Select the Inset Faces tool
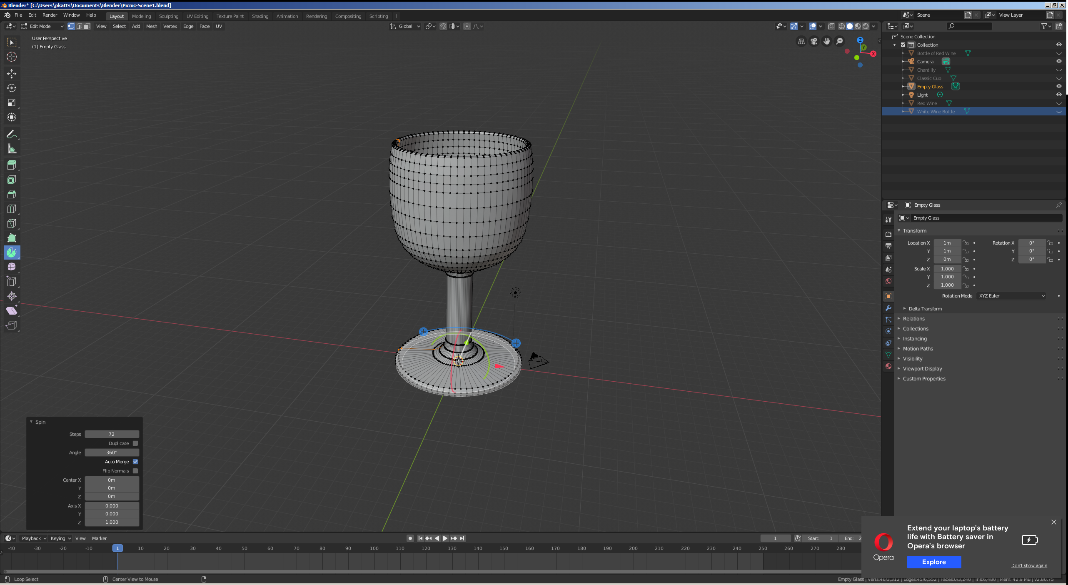This screenshot has width=1068, height=585. point(12,180)
